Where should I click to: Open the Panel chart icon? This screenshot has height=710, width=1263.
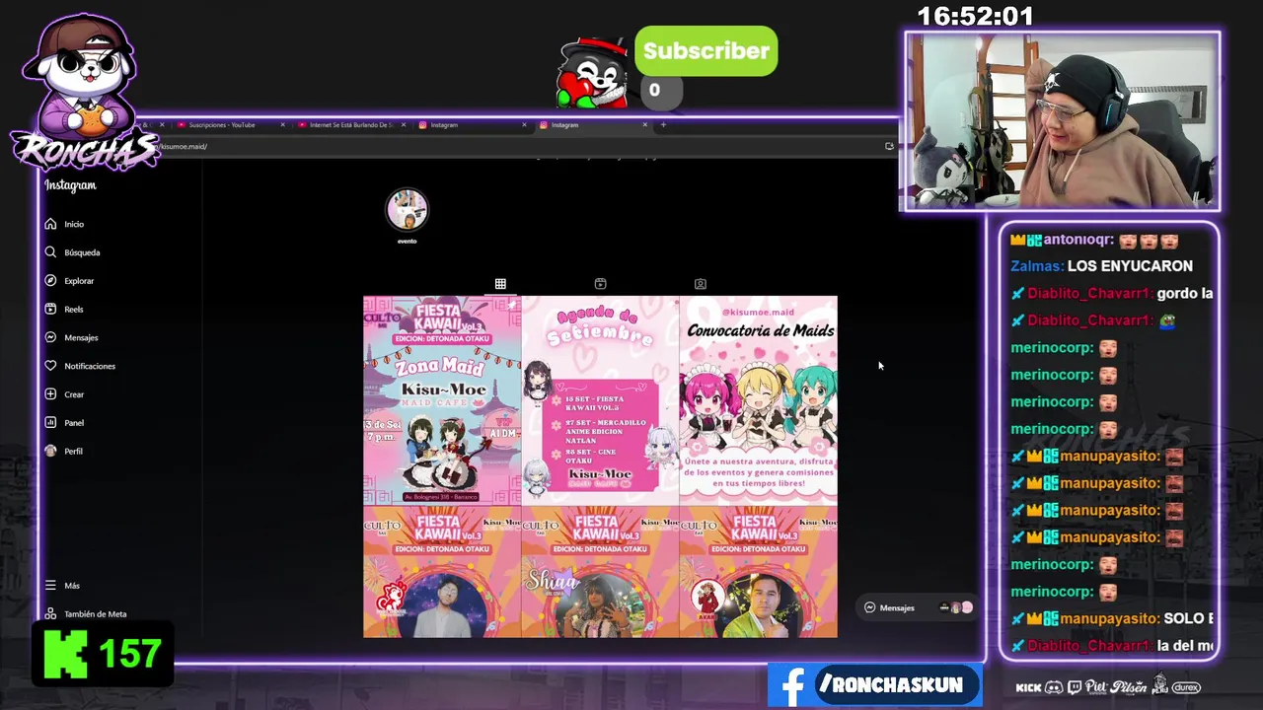point(50,422)
